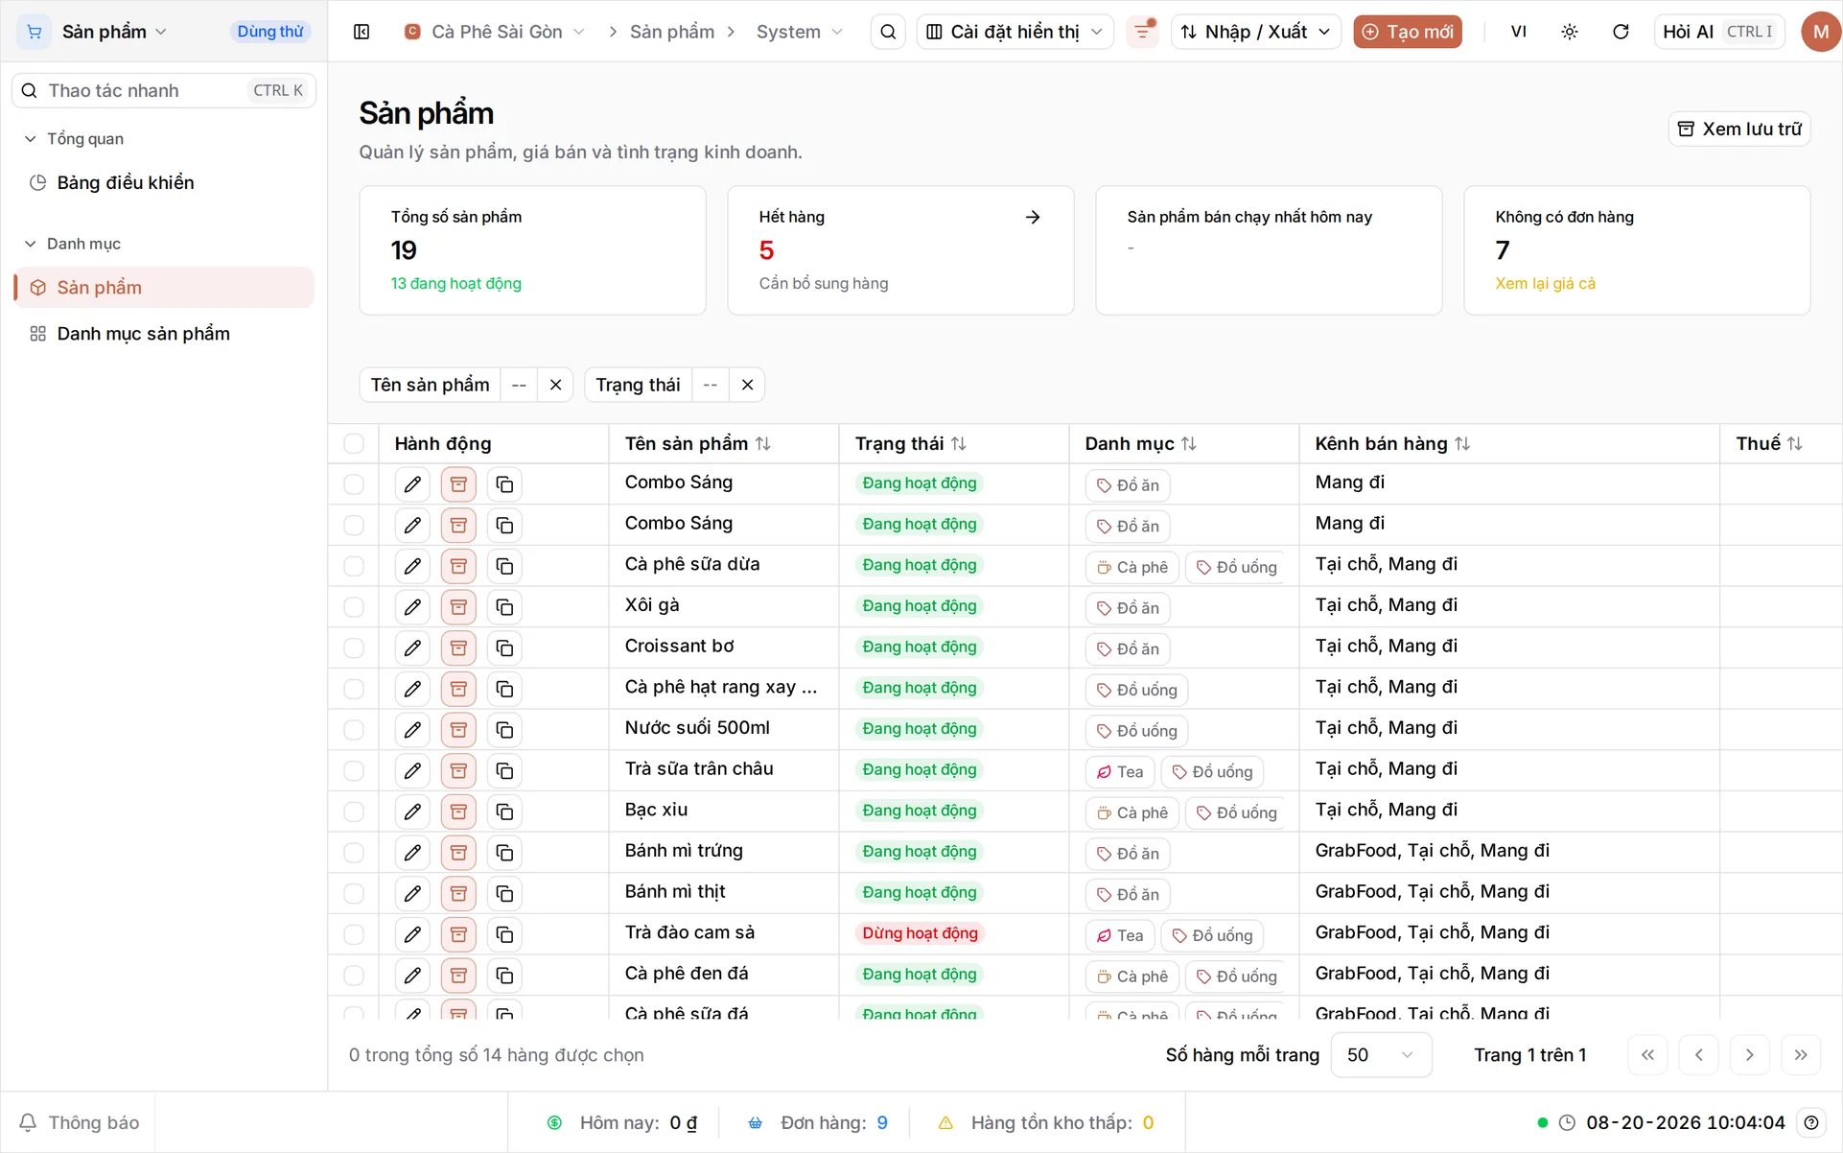Screen dimensions: 1843x1153
Task: Duplicate the Trà đào cam sả product
Action: click(x=504, y=934)
